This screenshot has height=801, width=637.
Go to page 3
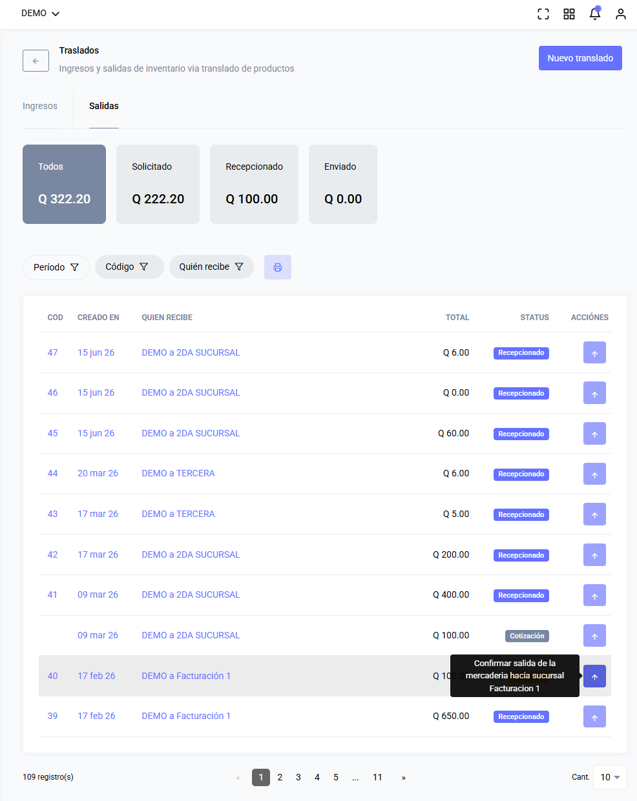coord(298,777)
